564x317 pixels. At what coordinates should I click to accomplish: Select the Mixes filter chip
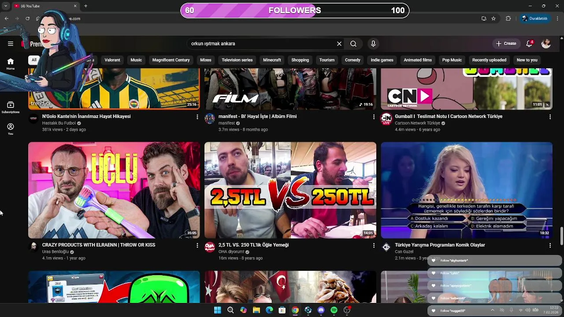pyautogui.click(x=206, y=60)
